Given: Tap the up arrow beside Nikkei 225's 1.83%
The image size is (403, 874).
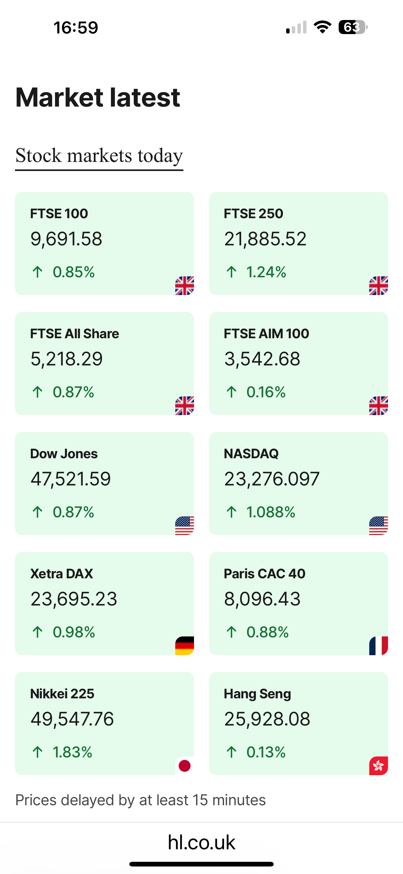Looking at the screenshot, I should point(37,752).
